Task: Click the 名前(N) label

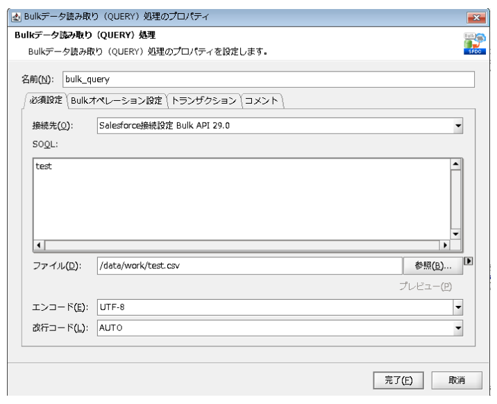Action: 37,79
